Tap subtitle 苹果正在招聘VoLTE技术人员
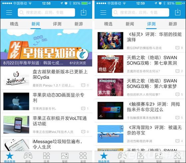Image resolution: width=186 pixels, height=163 pixels. (x=53, y=132)
